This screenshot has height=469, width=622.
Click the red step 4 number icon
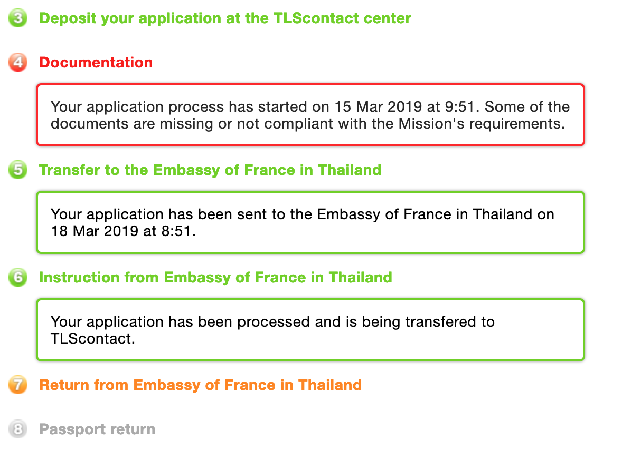coord(18,63)
